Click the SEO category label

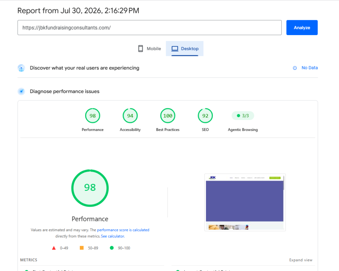205,130
